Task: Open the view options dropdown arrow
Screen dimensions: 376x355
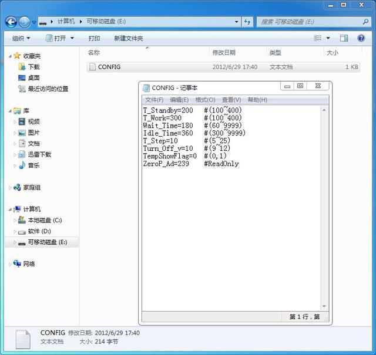Action: (x=328, y=38)
